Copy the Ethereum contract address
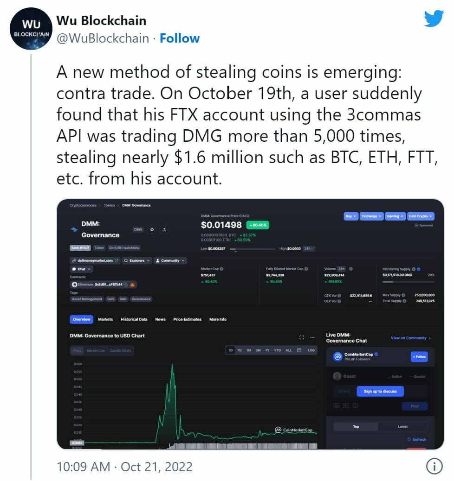The width and height of the screenshot is (454, 481). click(x=126, y=285)
